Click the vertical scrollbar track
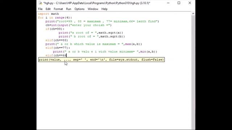Viewport: 232px width, 130px height. [193, 72]
